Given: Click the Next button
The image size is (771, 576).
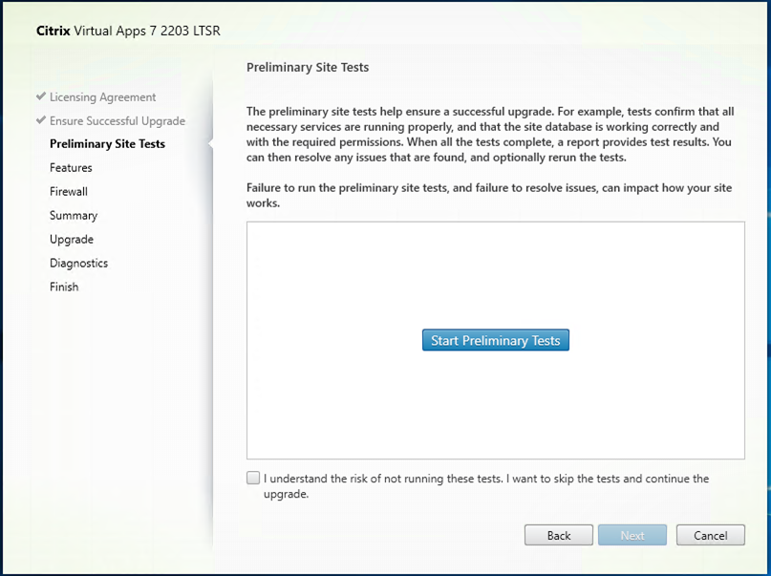Looking at the screenshot, I should (x=632, y=536).
